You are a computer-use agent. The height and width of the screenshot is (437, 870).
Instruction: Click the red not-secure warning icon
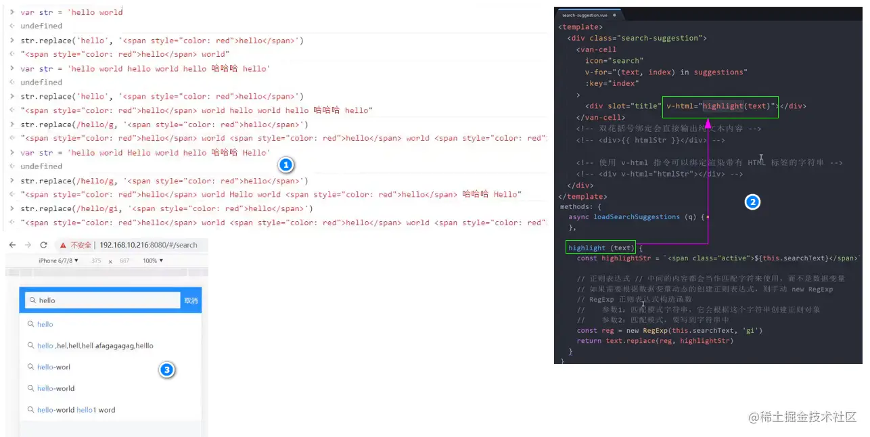click(x=63, y=245)
